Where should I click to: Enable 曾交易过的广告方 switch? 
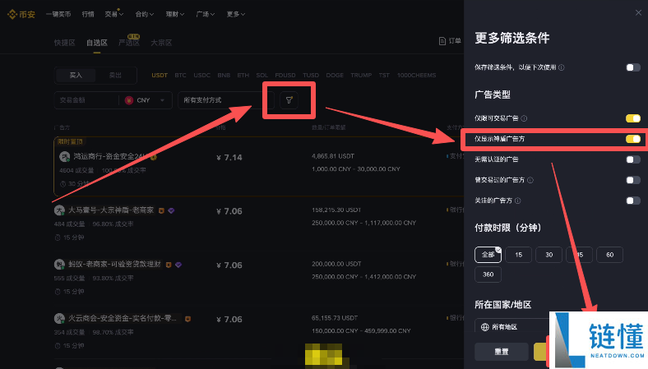[633, 180]
